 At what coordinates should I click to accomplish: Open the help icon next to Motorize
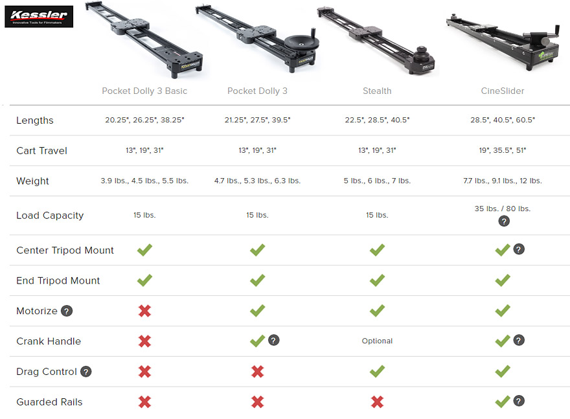tap(67, 311)
